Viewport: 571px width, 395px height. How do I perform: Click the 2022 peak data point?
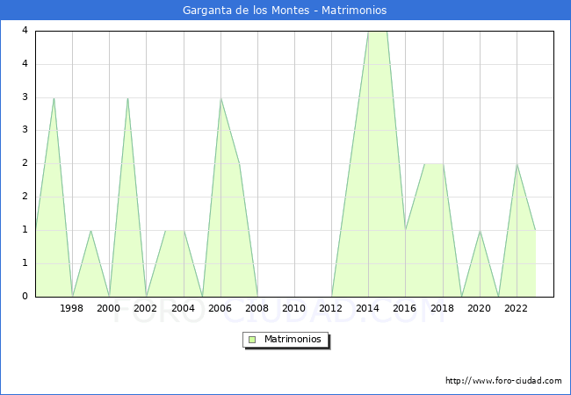[517, 164]
